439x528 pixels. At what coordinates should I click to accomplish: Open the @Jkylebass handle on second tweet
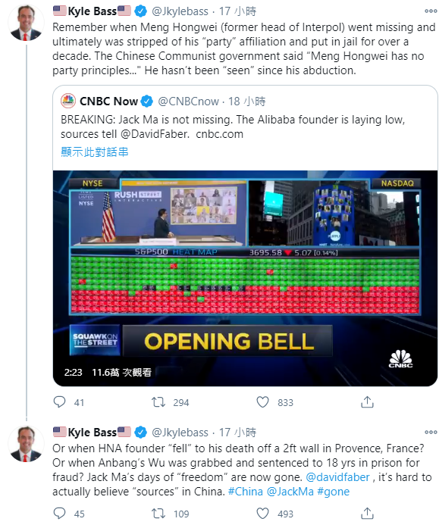pyautogui.click(x=180, y=432)
